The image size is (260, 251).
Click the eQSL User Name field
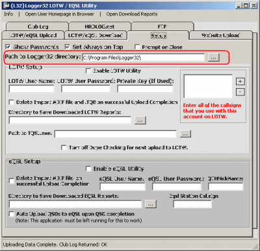coord(122,187)
